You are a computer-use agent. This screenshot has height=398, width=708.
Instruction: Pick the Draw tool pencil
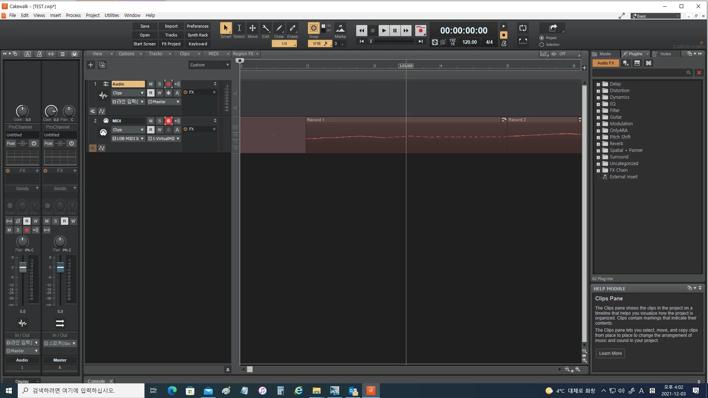[279, 28]
